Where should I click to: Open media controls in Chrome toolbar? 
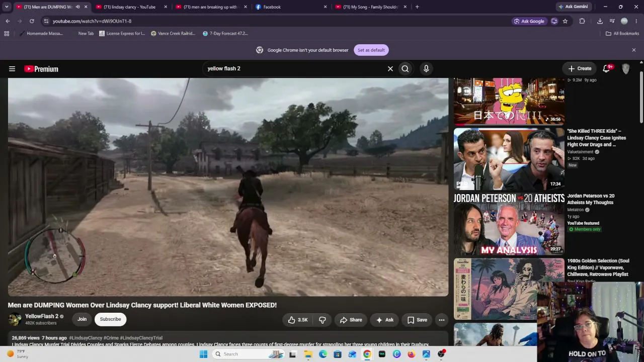[x=612, y=21]
